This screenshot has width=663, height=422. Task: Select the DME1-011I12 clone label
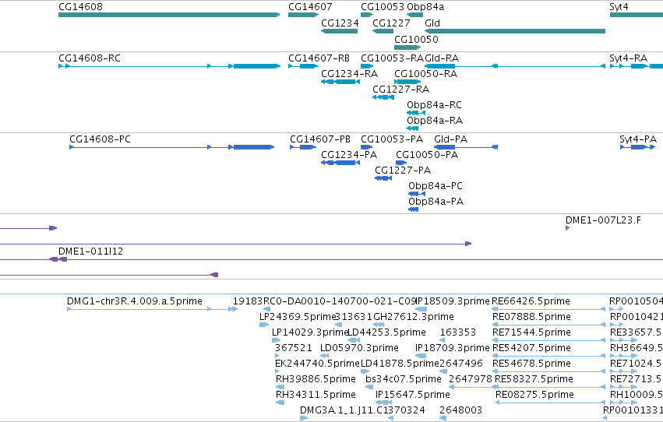[x=90, y=251]
